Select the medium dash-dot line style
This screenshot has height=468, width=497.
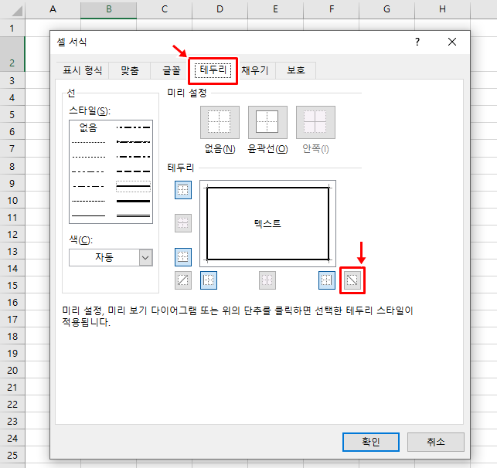(133, 157)
